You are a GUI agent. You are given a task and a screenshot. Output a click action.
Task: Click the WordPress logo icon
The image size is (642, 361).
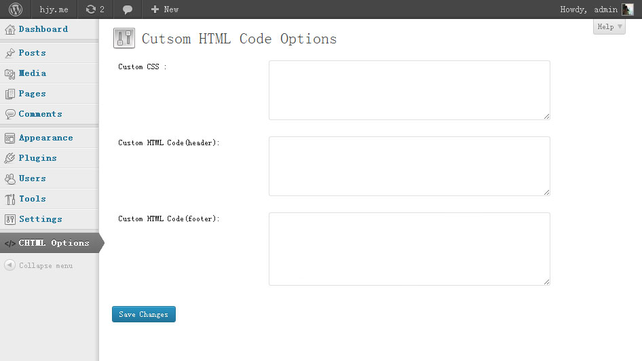pos(16,9)
